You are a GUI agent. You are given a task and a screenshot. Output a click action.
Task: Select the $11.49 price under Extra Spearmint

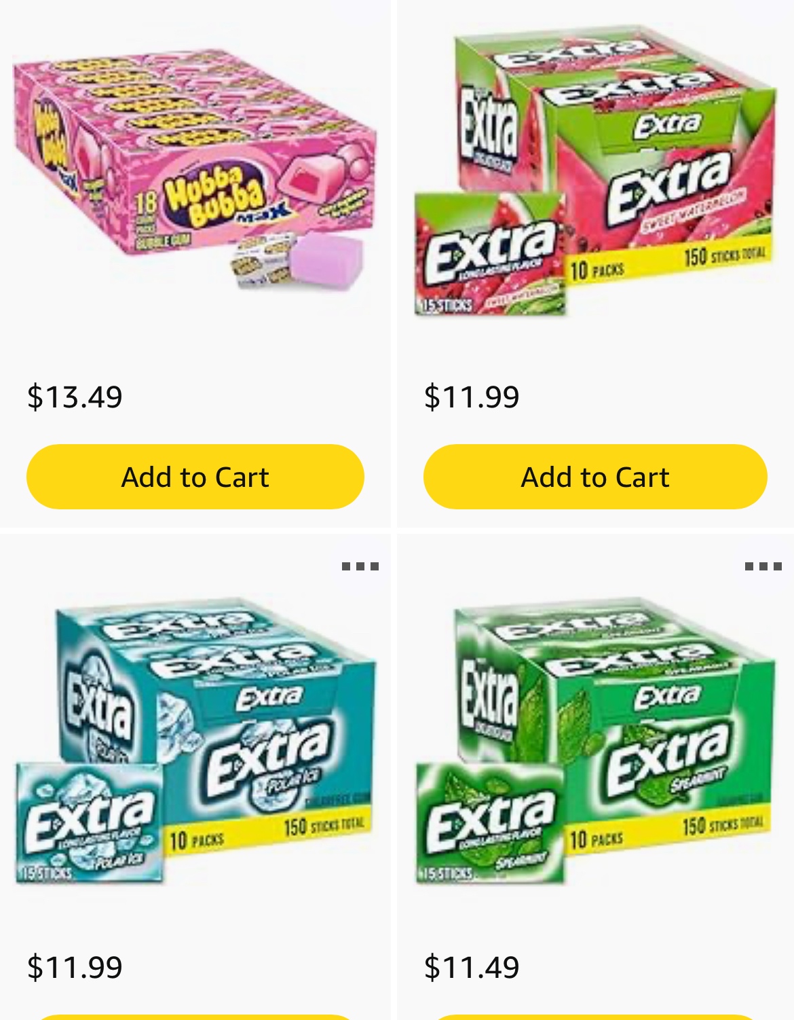click(x=472, y=967)
